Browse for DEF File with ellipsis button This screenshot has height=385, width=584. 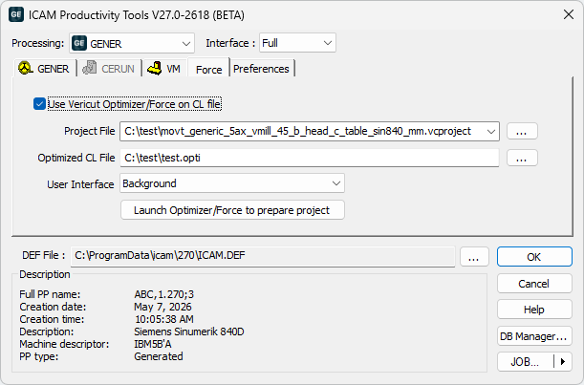[474, 257]
